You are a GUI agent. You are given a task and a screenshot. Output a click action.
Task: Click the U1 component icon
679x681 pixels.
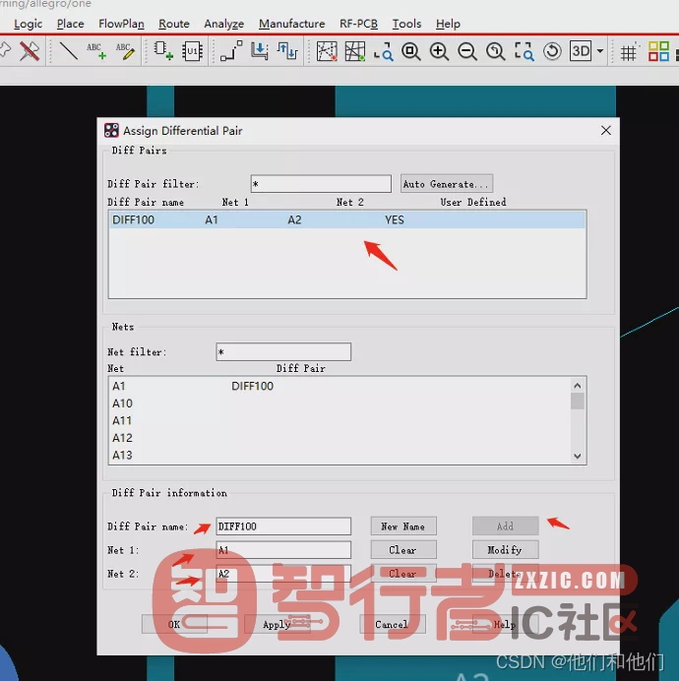[x=192, y=51]
